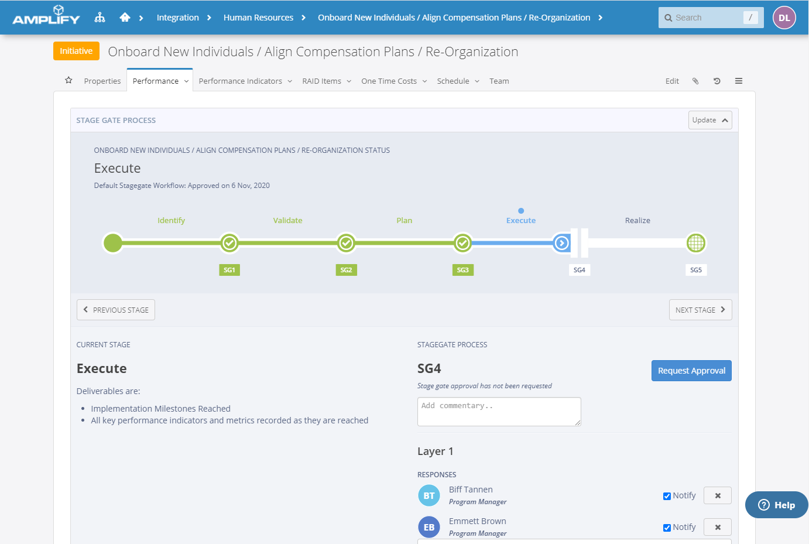809x544 pixels.
Task: Click the Initiative badge
Action: point(76,51)
